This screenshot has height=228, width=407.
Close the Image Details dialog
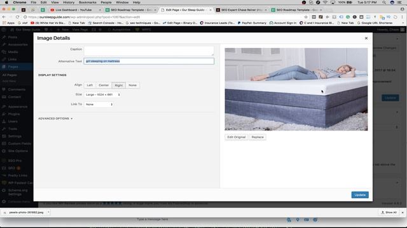(366, 38)
